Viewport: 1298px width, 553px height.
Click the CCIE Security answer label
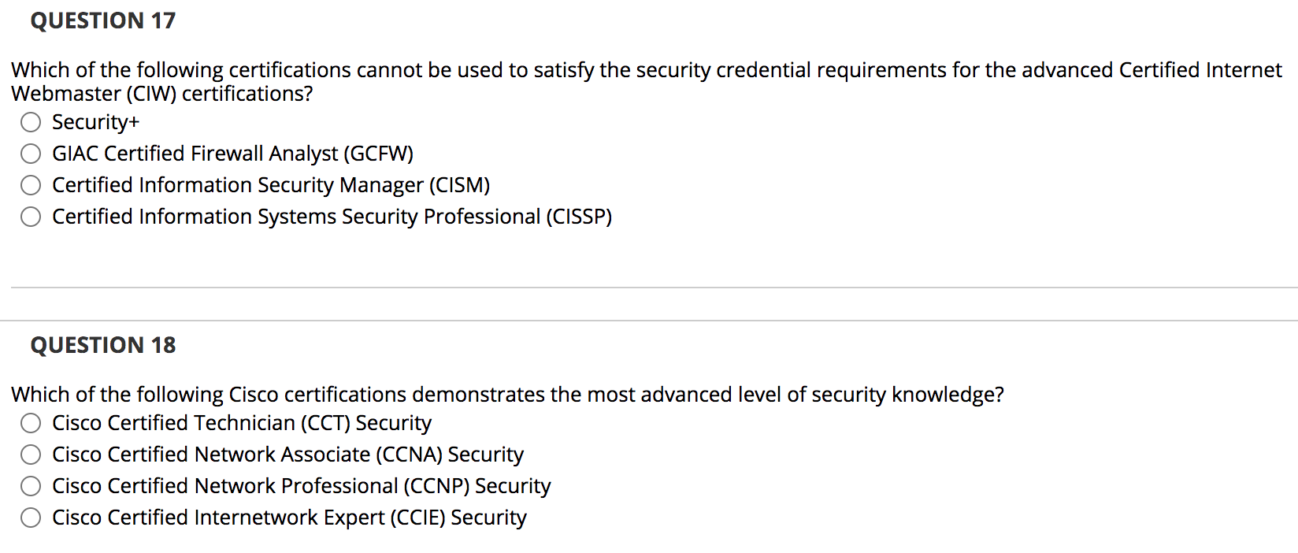[289, 518]
